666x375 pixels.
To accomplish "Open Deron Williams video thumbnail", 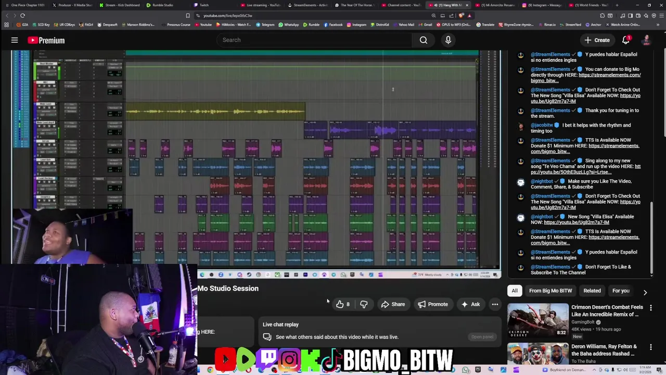I will coord(538,354).
